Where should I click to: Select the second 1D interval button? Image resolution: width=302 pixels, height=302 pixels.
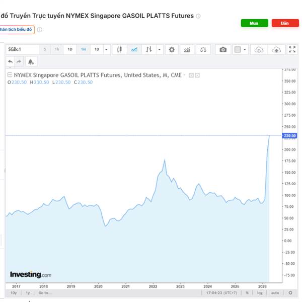tap(97, 49)
